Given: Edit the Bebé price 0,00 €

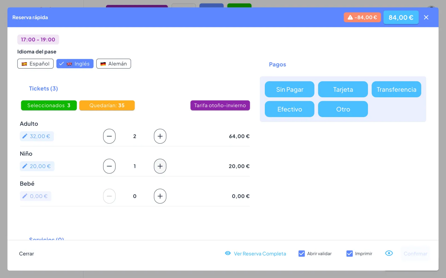Looking at the screenshot, I should click(x=35, y=196).
